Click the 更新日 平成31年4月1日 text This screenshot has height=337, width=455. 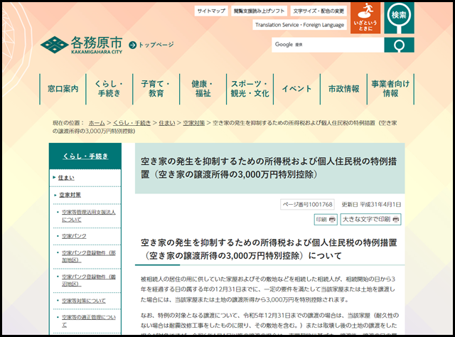pyautogui.click(x=371, y=205)
